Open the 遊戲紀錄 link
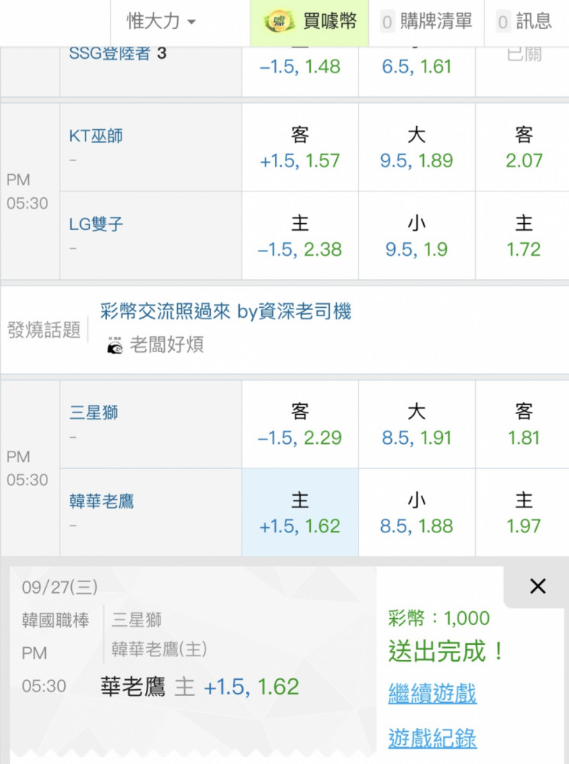This screenshot has width=569, height=764. pyautogui.click(x=432, y=738)
